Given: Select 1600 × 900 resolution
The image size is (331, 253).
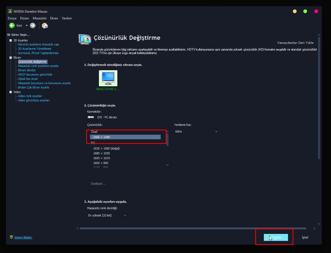Looking at the screenshot, I should click(101, 163).
